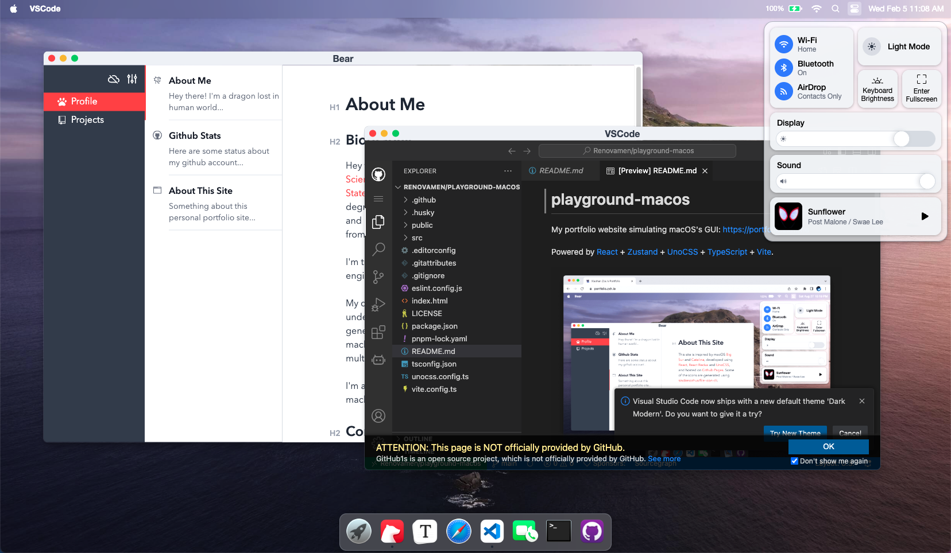The width and height of the screenshot is (951, 553).
Task: Open Explorer files icon in activity bar
Action: pyautogui.click(x=378, y=221)
